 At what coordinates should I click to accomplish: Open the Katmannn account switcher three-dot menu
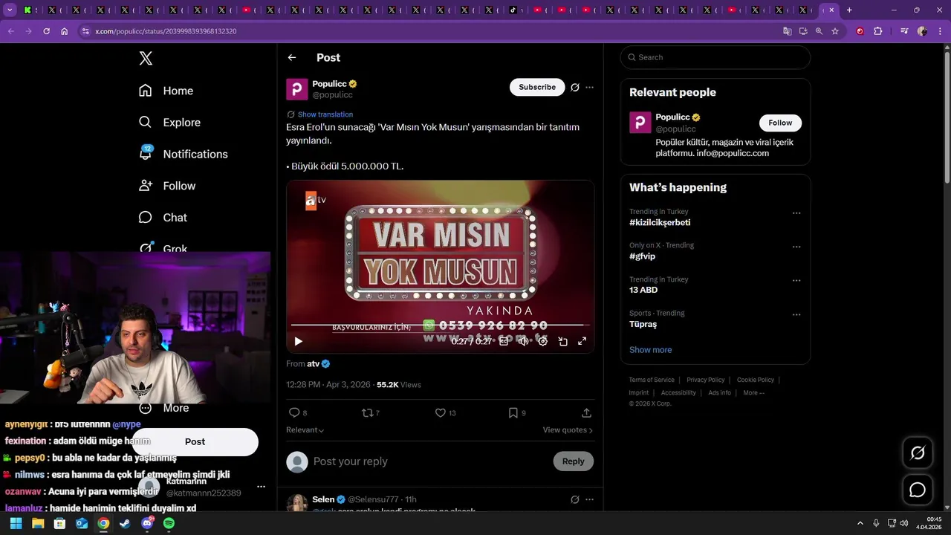pyautogui.click(x=261, y=487)
